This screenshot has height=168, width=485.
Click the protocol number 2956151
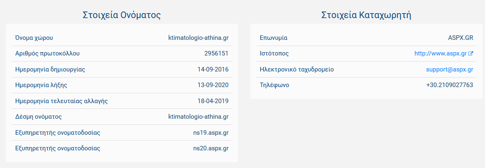(216, 53)
